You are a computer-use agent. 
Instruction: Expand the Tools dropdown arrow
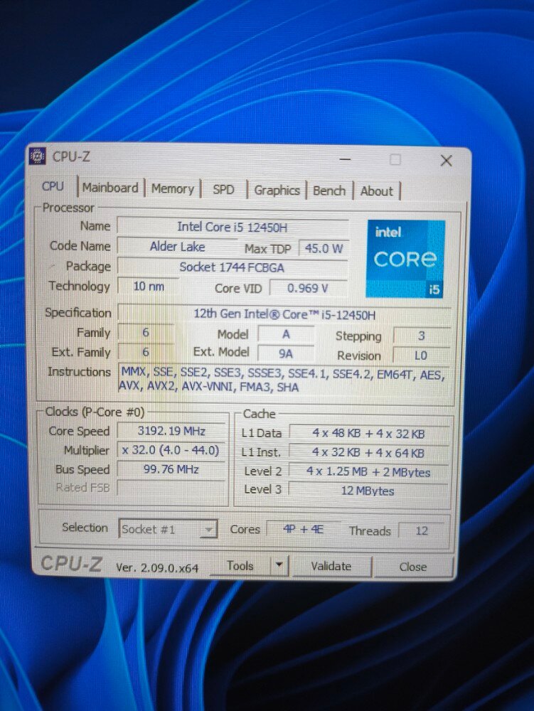(279, 566)
